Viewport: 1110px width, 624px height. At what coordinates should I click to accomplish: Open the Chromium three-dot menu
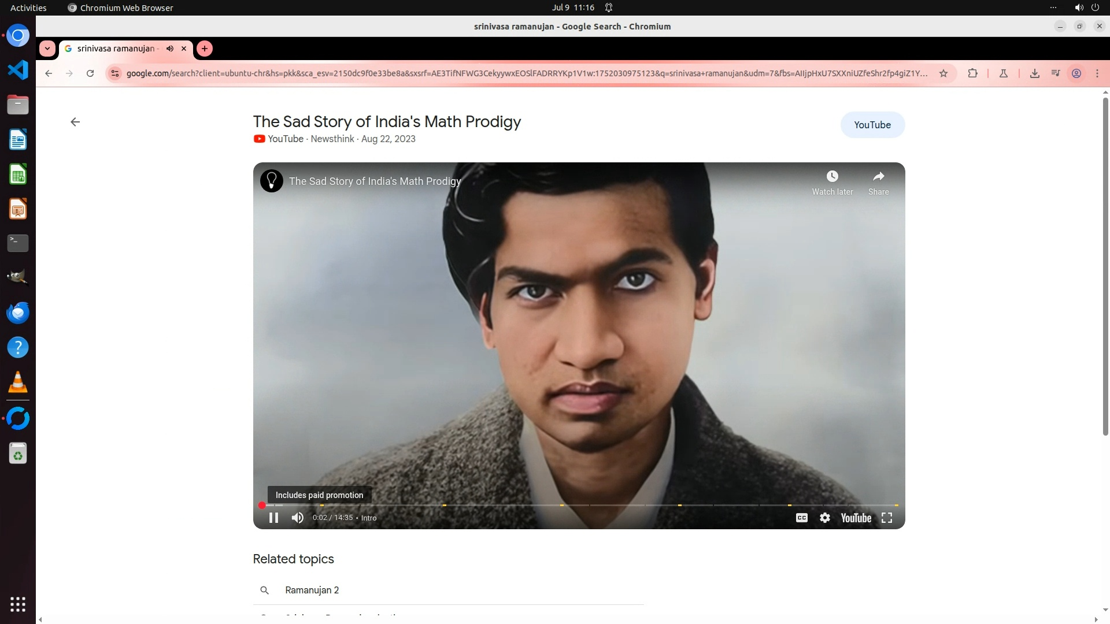click(x=1097, y=73)
